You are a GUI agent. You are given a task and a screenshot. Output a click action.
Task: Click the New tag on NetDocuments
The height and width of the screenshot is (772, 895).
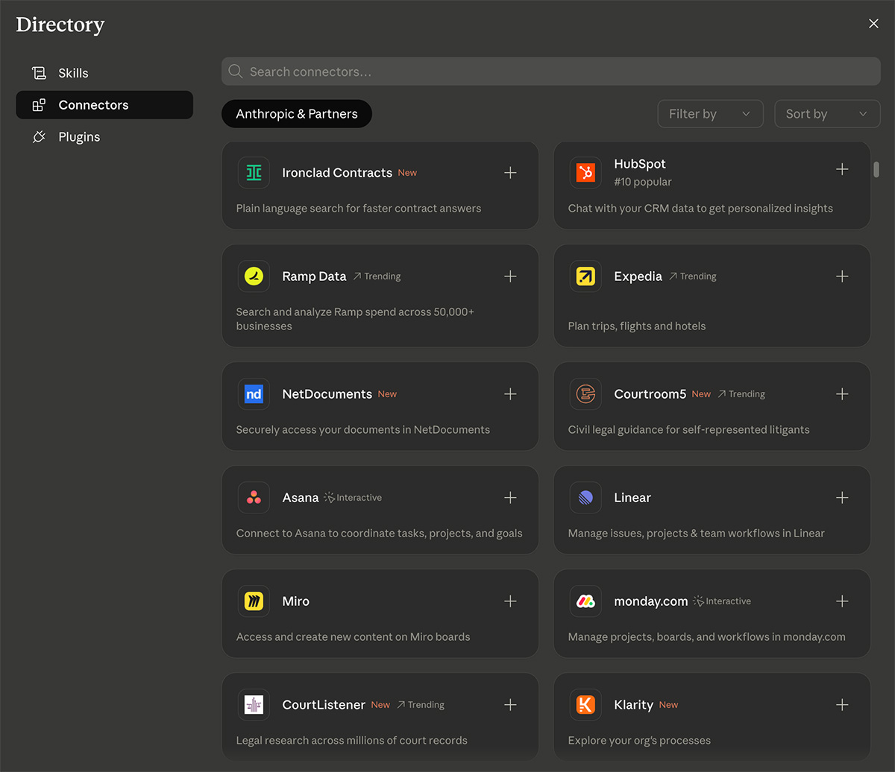click(x=387, y=393)
